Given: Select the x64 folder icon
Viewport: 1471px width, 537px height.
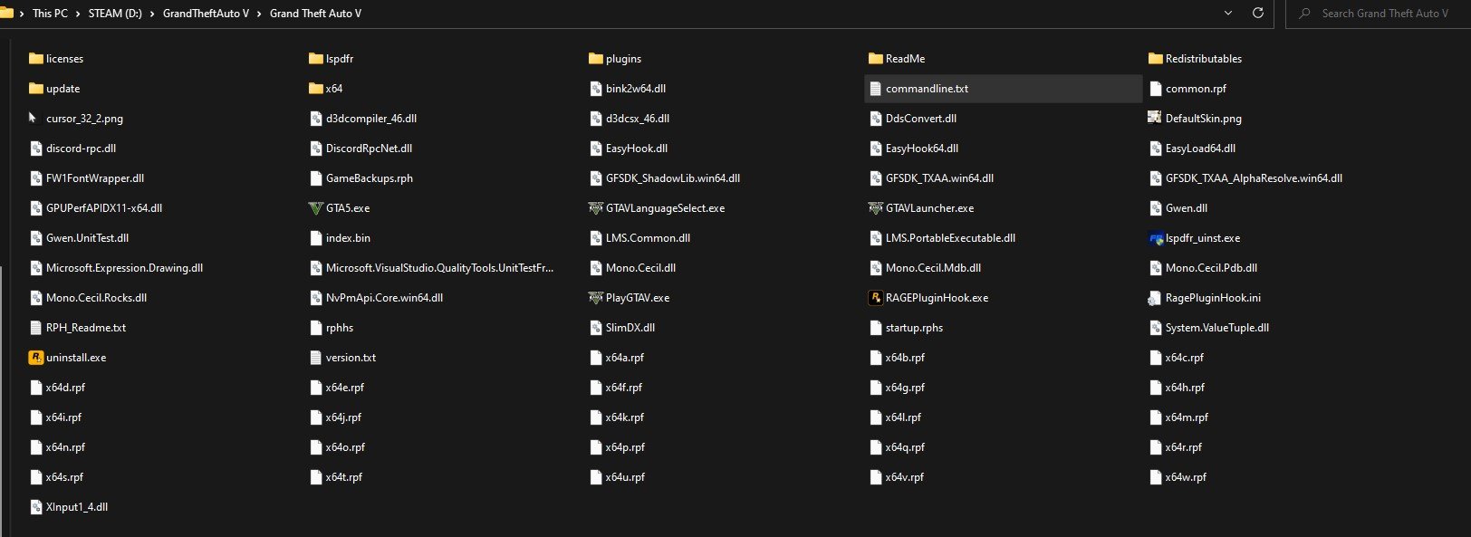Looking at the screenshot, I should [315, 89].
